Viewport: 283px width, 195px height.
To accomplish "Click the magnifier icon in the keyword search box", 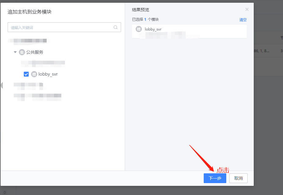I will [116, 27].
